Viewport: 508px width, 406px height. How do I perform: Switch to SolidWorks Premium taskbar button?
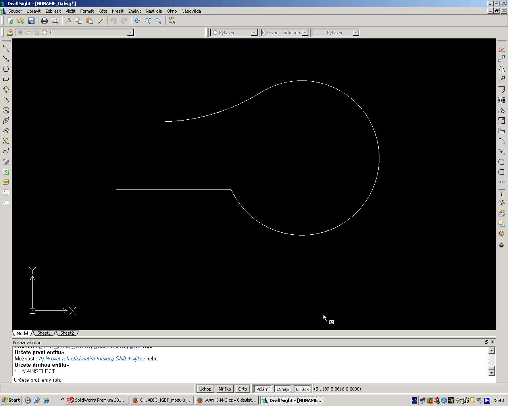click(97, 400)
